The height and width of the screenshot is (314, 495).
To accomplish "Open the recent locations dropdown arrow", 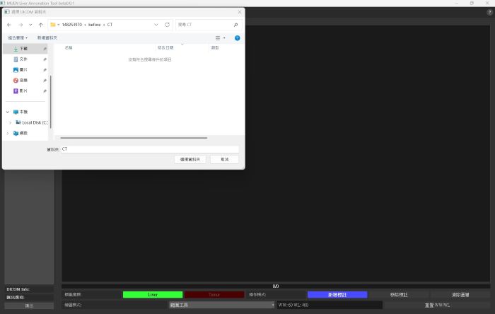I will click(x=30, y=25).
